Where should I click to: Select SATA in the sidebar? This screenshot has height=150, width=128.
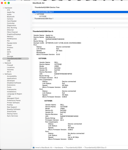coord(9,52)
